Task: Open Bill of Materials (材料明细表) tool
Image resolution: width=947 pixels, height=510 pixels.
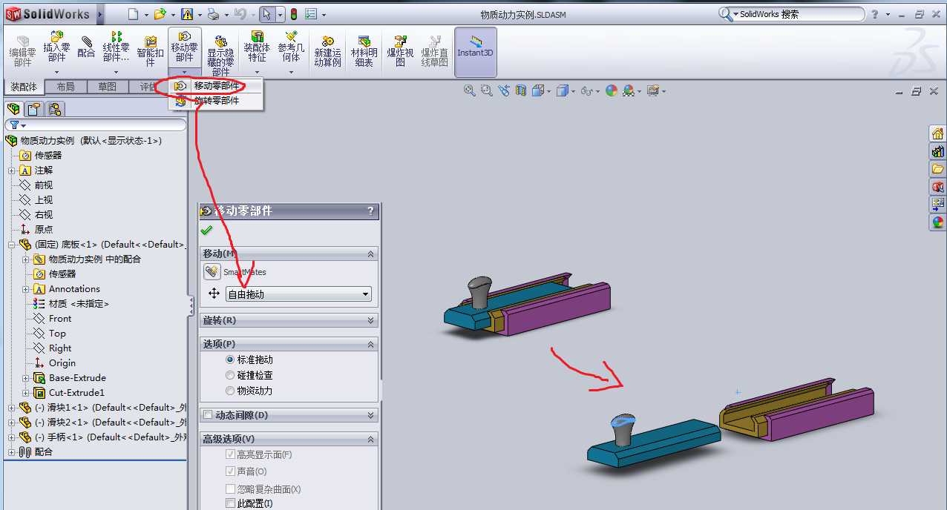Action: coord(364,51)
